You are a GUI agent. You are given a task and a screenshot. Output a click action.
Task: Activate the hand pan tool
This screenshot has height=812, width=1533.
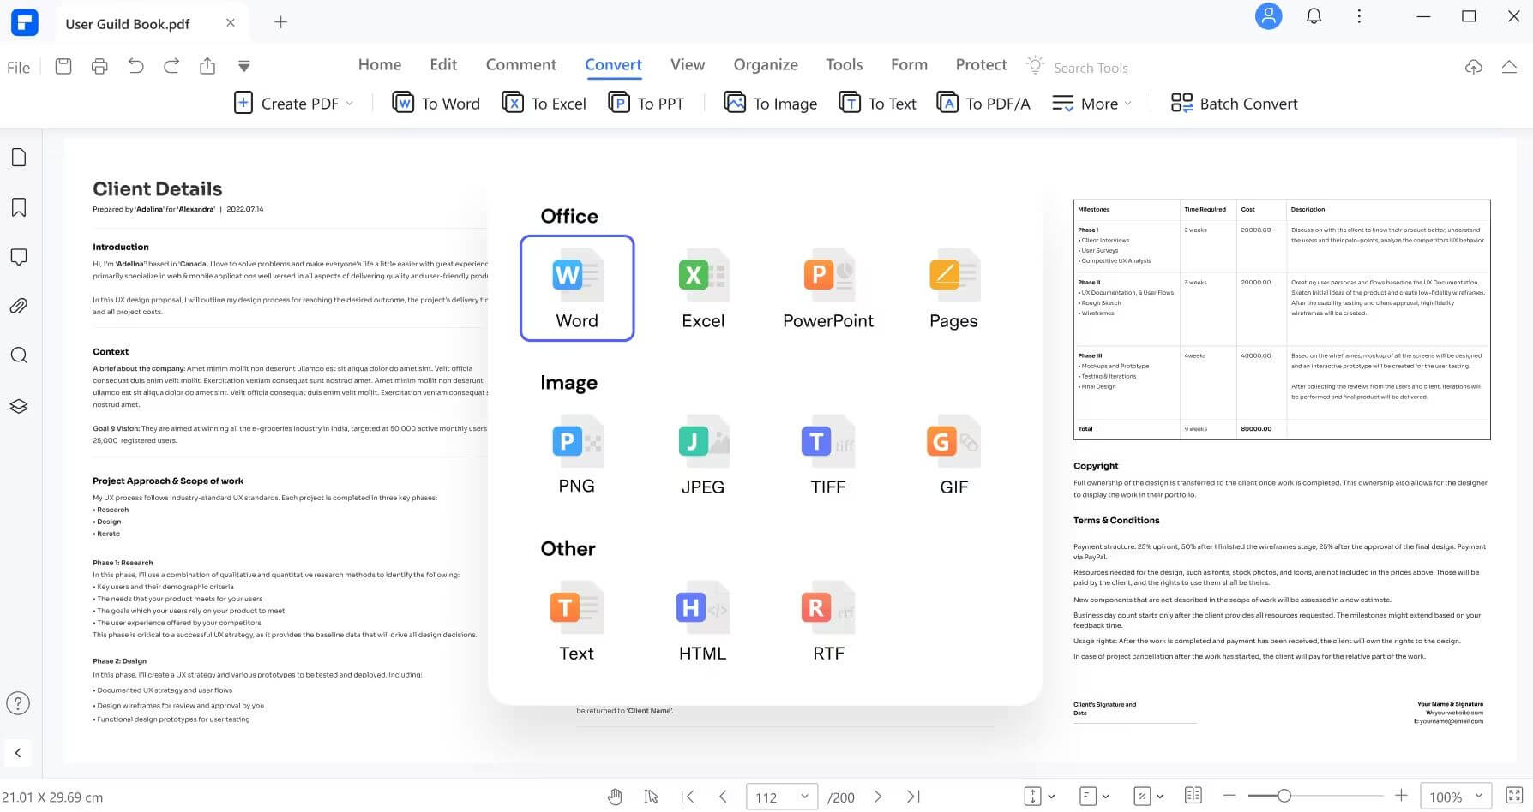point(615,797)
